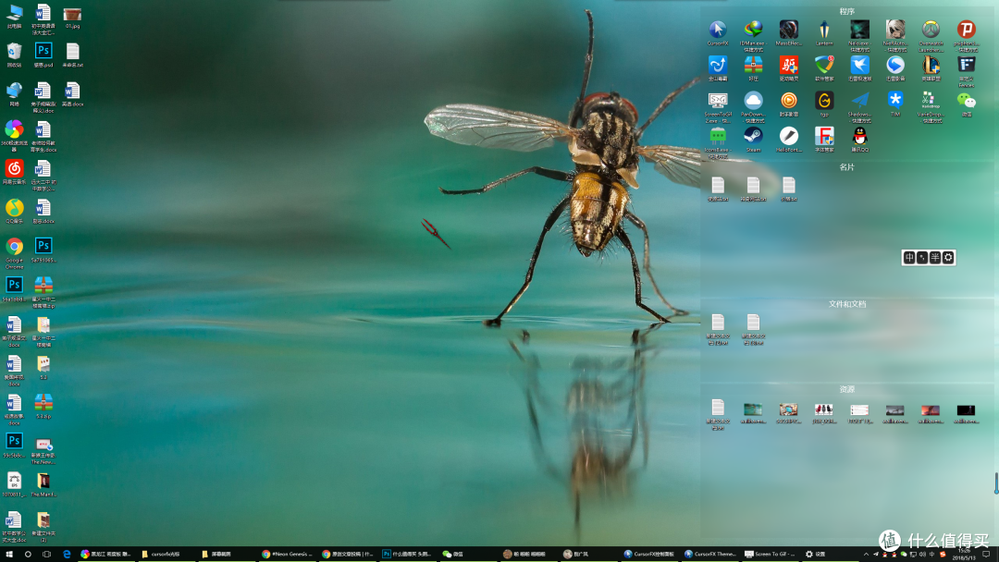Viewport: 999px width, 562px height.
Task: Open Task View on taskbar
Action: pyautogui.click(x=46, y=555)
